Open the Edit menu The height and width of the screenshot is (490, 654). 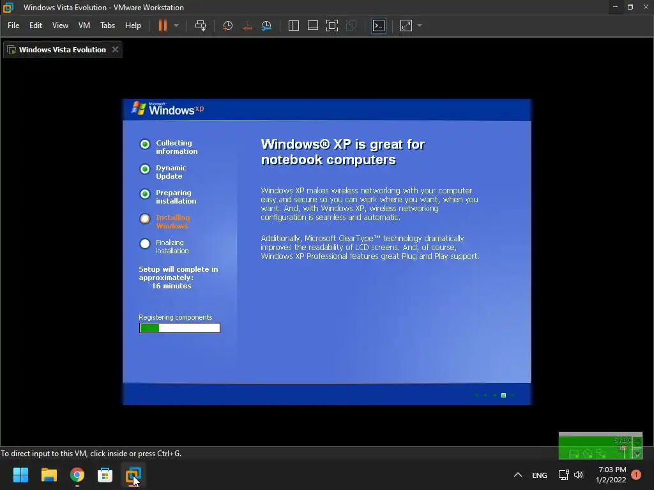click(x=36, y=26)
